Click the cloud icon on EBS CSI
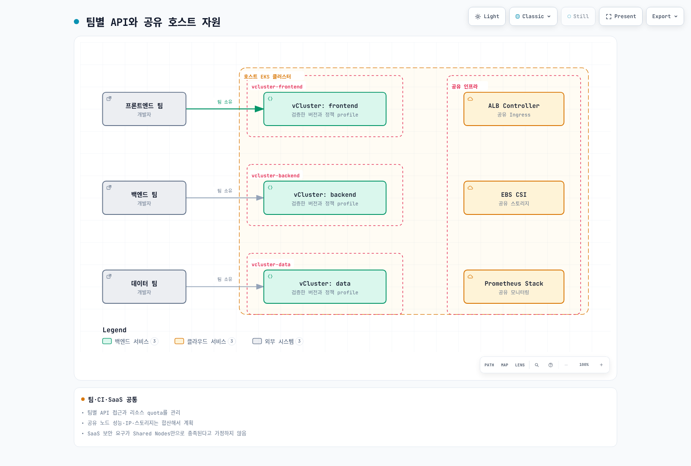 [x=470, y=188]
